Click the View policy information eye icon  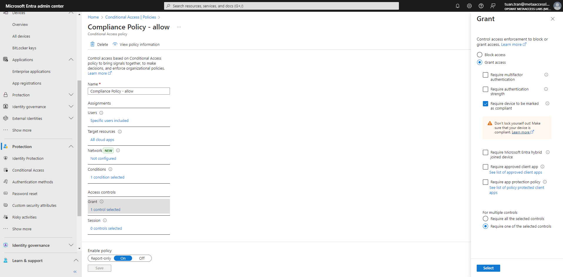coord(115,44)
